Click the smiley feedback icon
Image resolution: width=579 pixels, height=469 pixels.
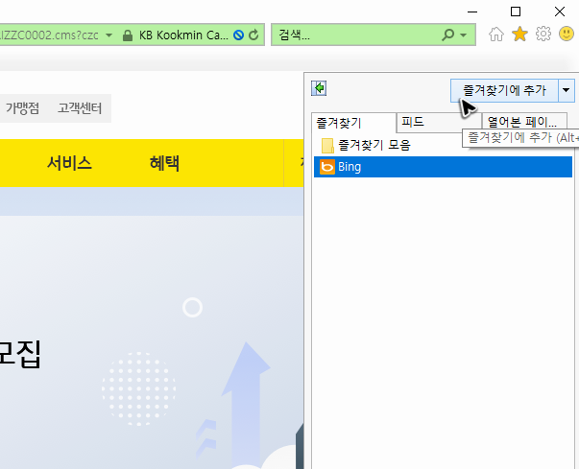pyautogui.click(x=567, y=34)
